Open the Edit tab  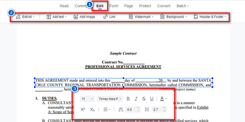tap(100, 6)
